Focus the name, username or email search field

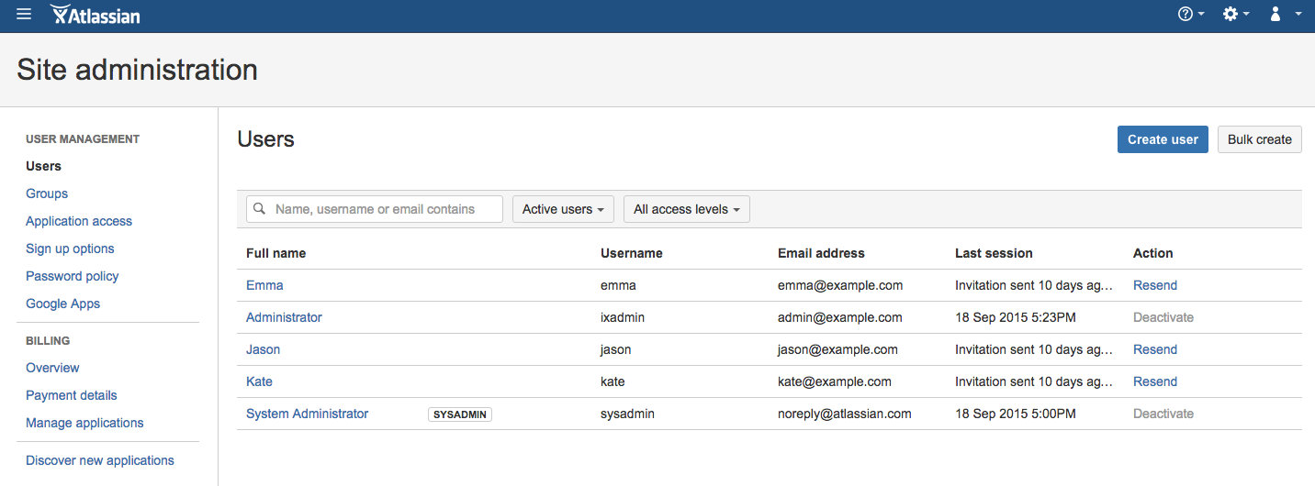(375, 209)
